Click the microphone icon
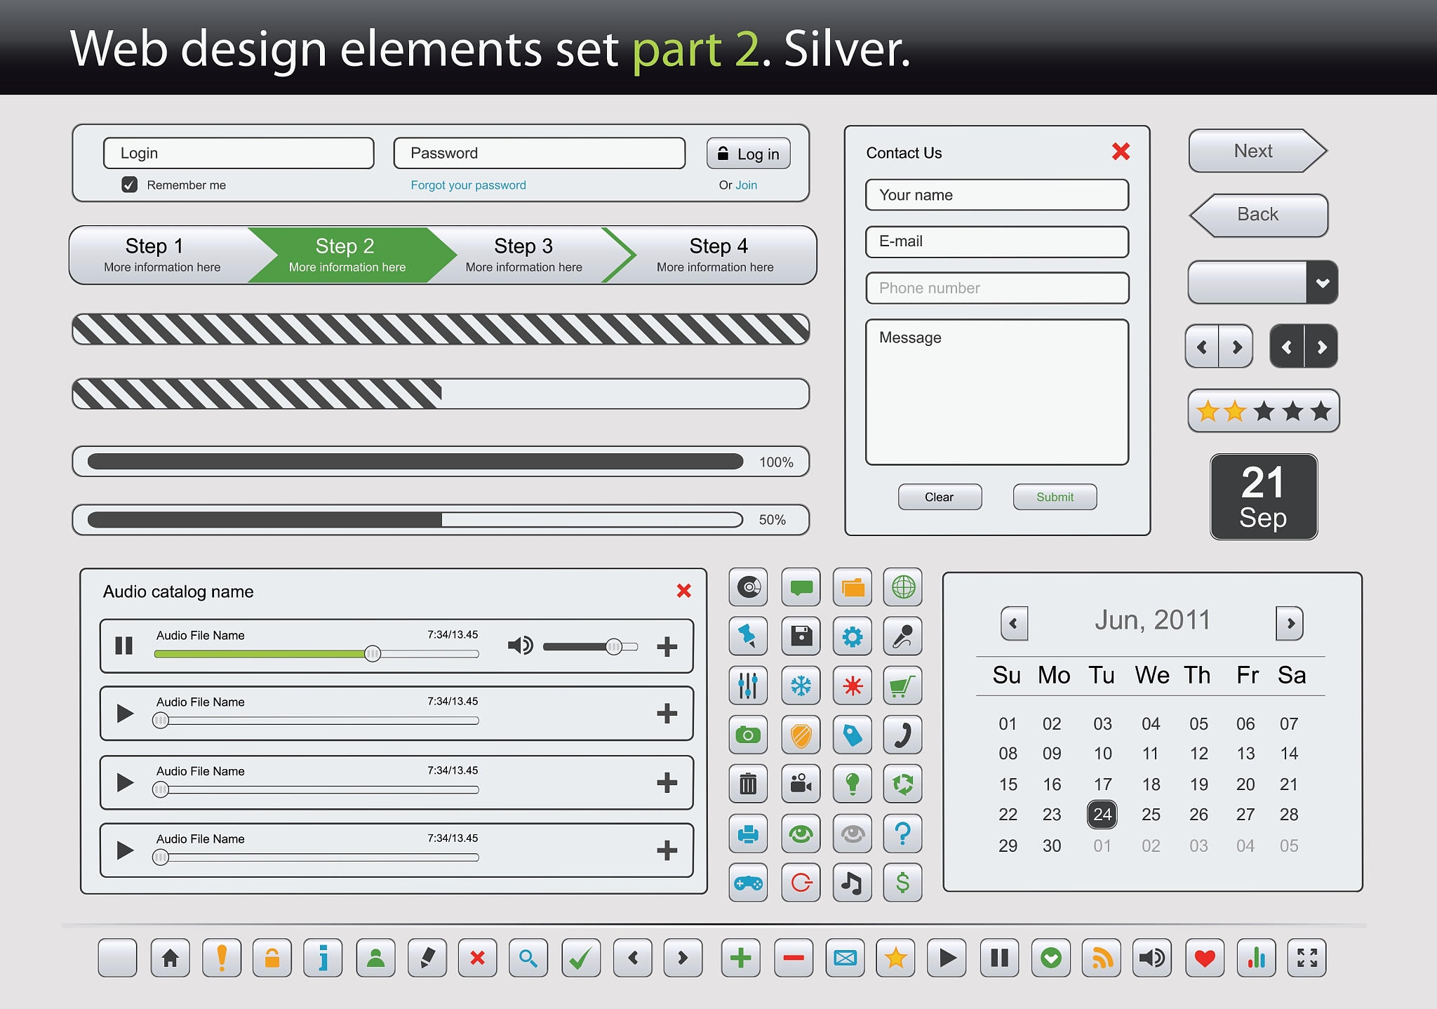This screenshot has height=1009, width=1437. 902,636
